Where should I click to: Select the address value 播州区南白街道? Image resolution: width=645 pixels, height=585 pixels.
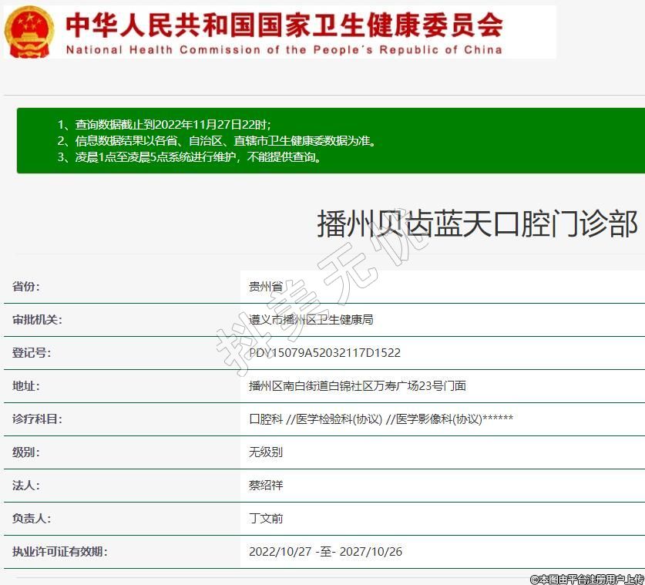click(357, 386)
